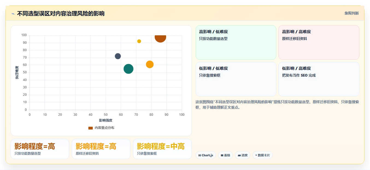Click the lightning icon beside the title
The height and width of the screenshot is (170, 370).
(x=13, y=14)
